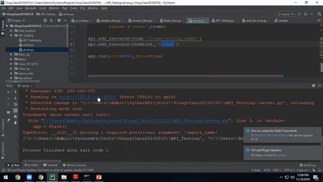Open File Explorer from the taskbar
Screen dimensions: 323x182
64,177
